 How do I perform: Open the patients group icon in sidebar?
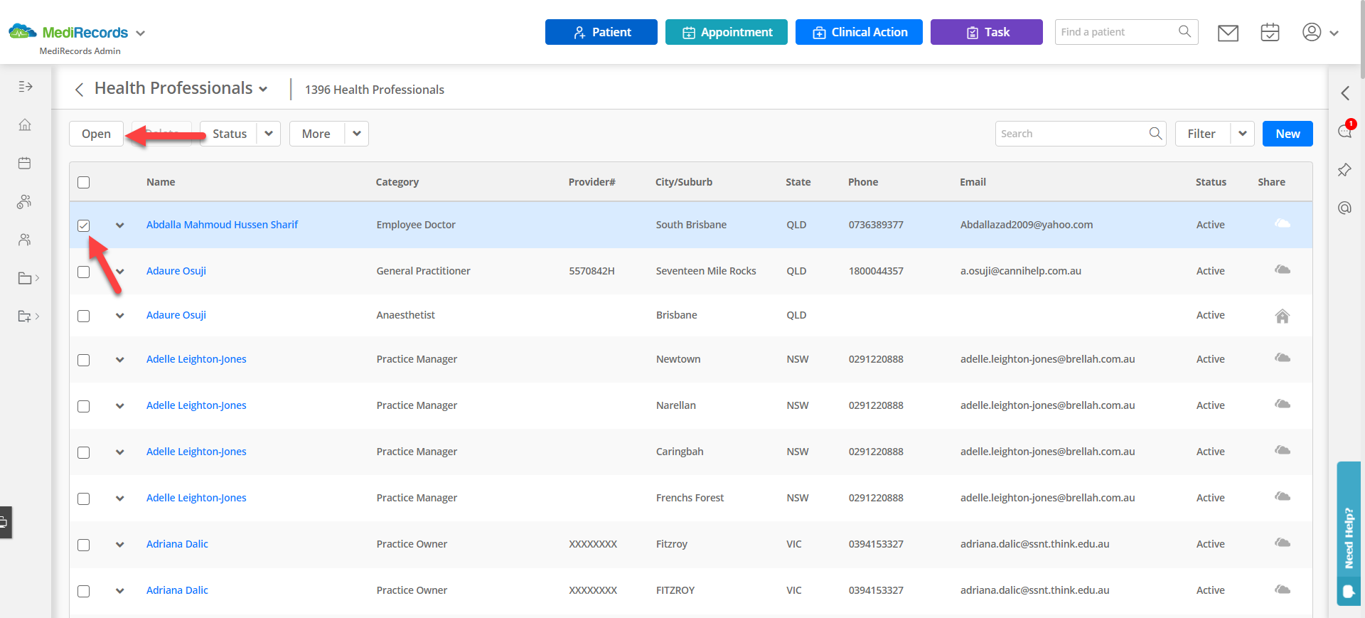click(x=25, y=202)
